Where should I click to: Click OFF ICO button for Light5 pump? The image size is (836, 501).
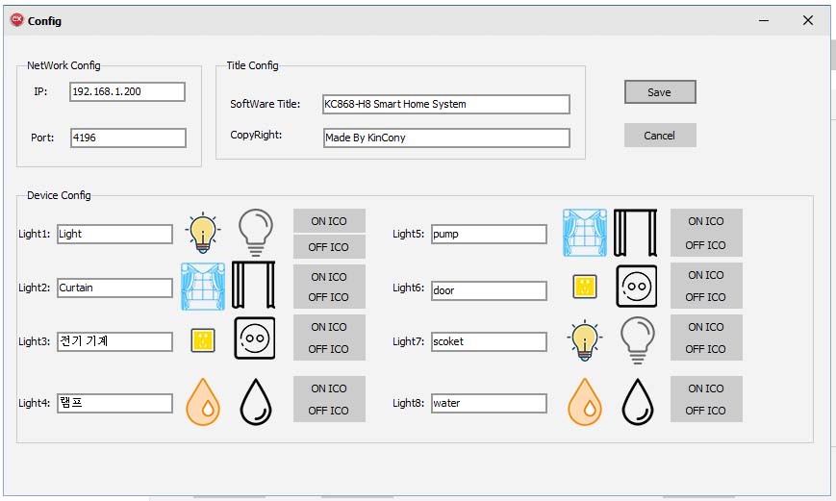[x=705, y=245]
